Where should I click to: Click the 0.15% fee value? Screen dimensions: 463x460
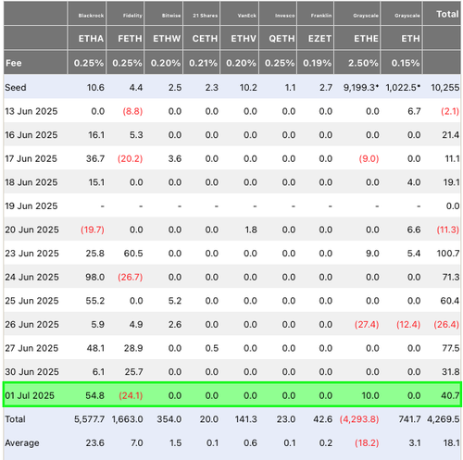[406, 63]
